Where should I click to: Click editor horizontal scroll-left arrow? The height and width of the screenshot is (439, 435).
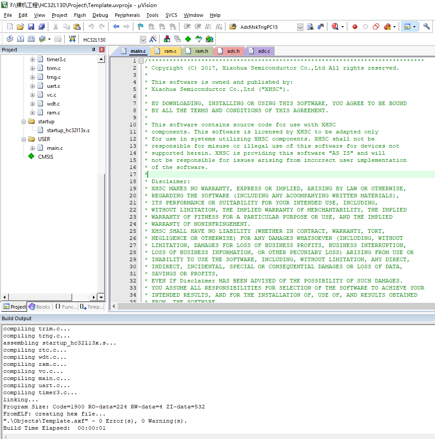(114, 306)
